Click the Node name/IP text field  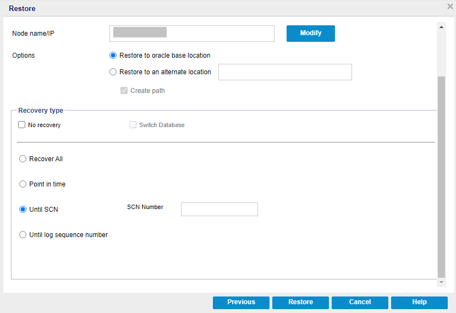(191, 34)
